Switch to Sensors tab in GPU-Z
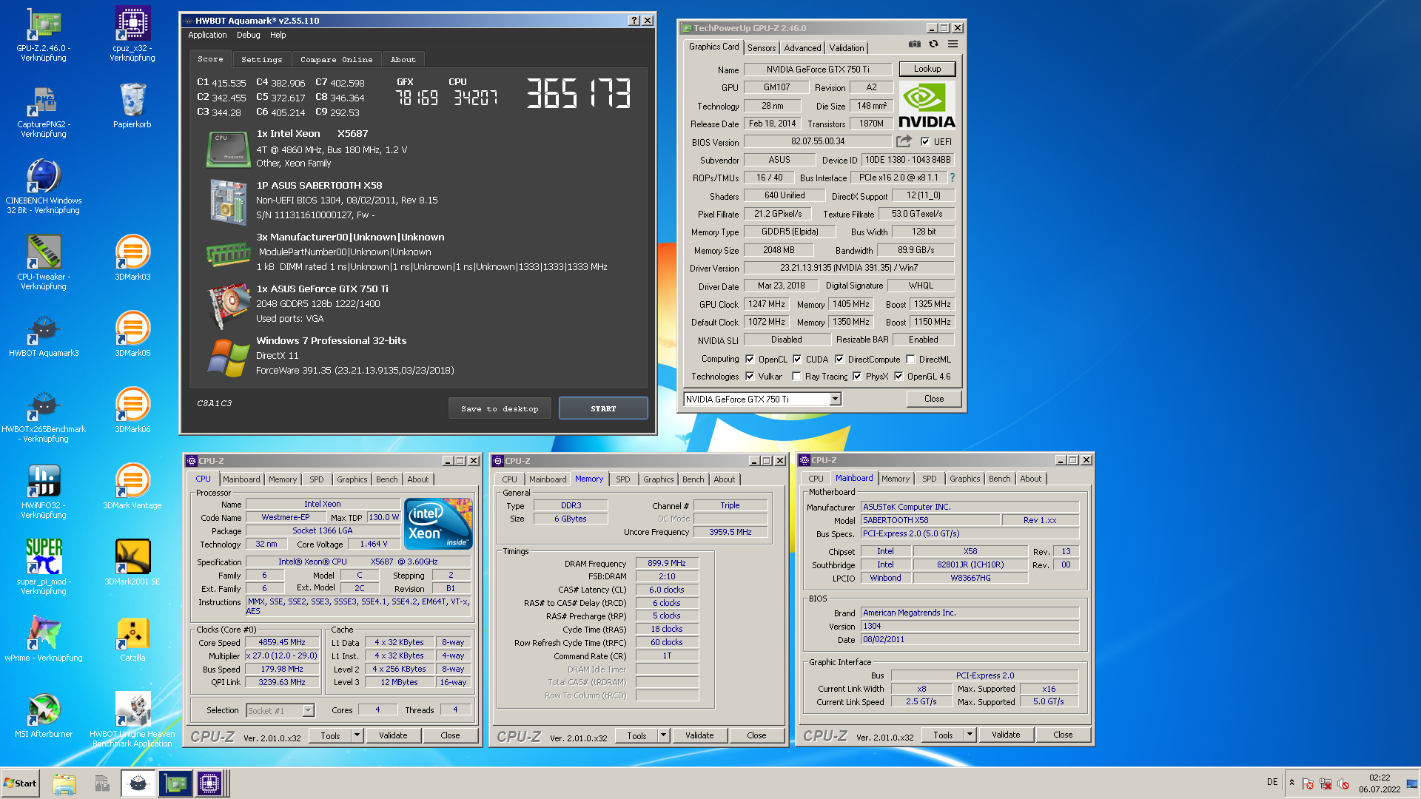 (x=762, y=48)
